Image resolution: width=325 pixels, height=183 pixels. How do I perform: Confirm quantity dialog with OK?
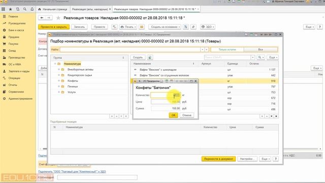pos(174,115)
